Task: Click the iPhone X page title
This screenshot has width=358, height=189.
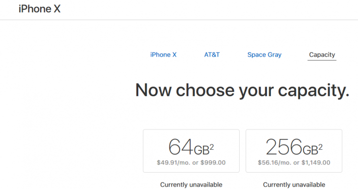Action: [39, 9]
